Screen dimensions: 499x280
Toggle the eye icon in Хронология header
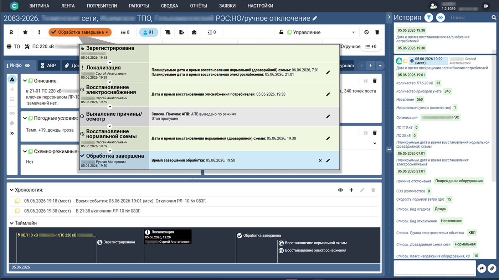click(340, 190)
